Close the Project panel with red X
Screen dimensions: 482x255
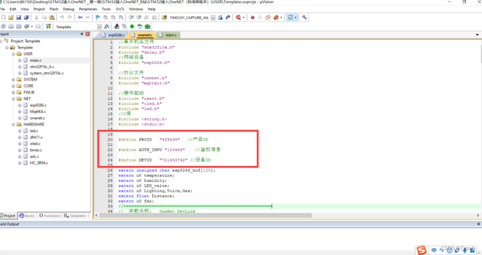coord(88,34)
